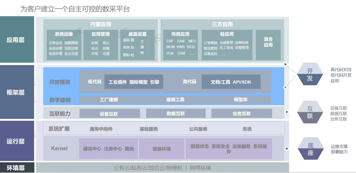
Task: Click 故障保修 in the 轻应用 card
Action: [x=242, y=43]
